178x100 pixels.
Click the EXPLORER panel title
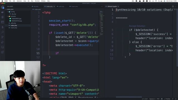(10, 6)
